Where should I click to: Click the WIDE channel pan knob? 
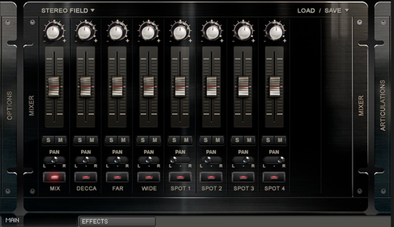pos(149,160)
